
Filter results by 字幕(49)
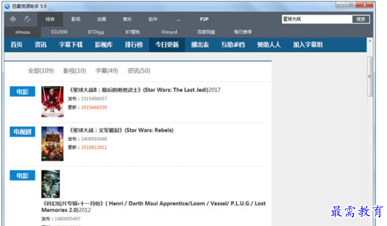[107, 71]
